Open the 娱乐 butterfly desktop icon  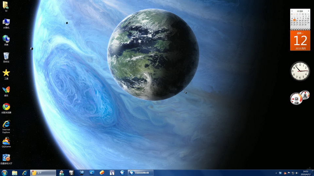tap(6, 91)
